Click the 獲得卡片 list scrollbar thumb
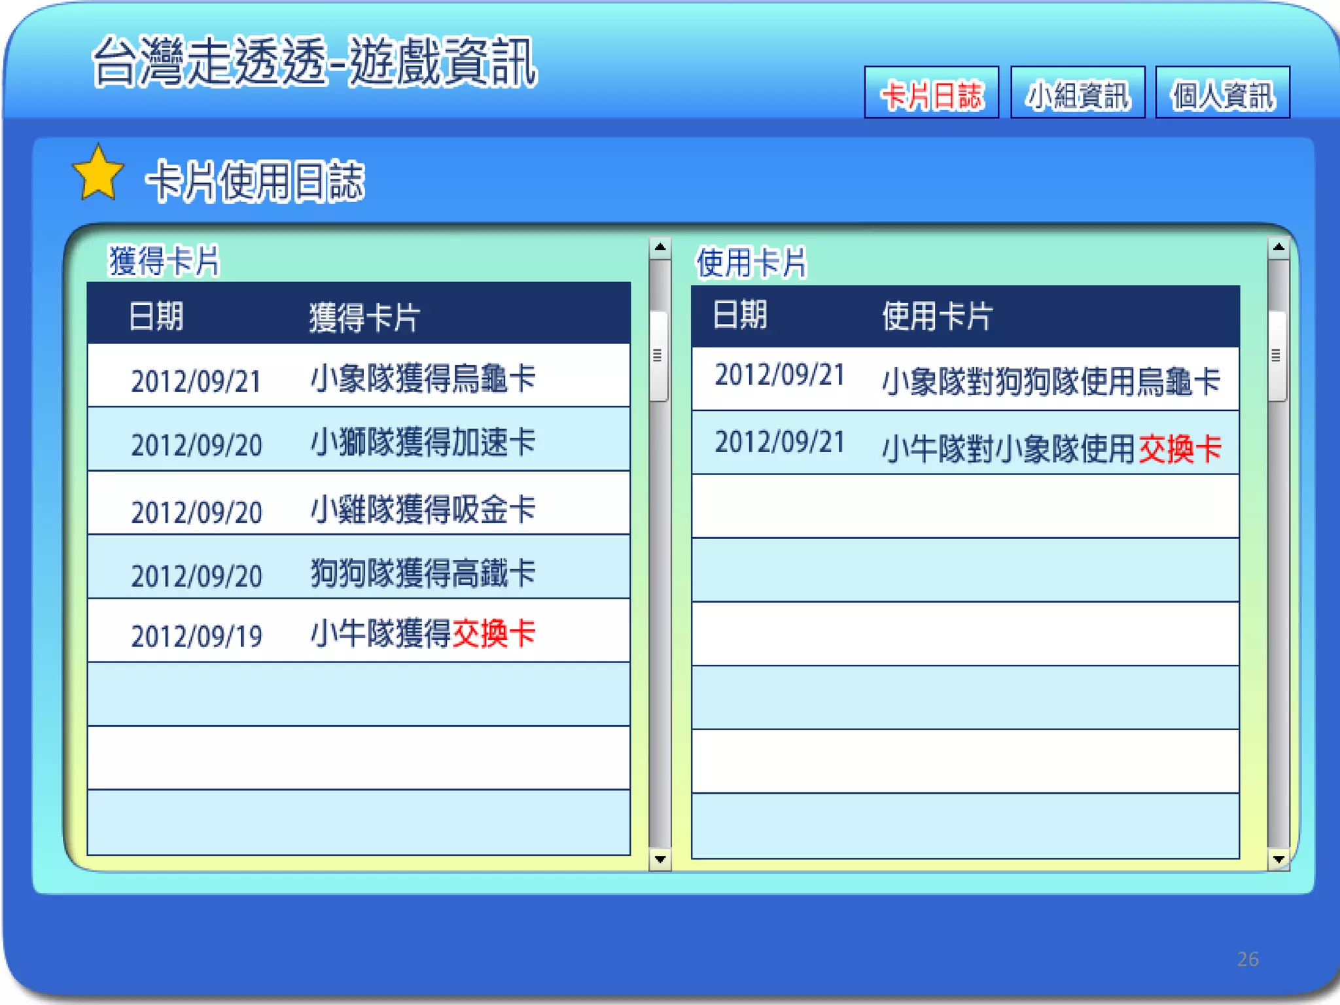Viewport: 1340px width, 1005px height. tap(658, 355)
